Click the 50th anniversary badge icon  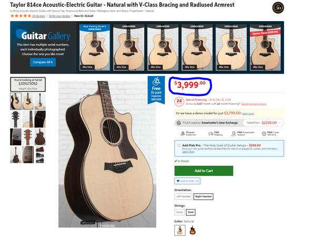click(278, 7)
